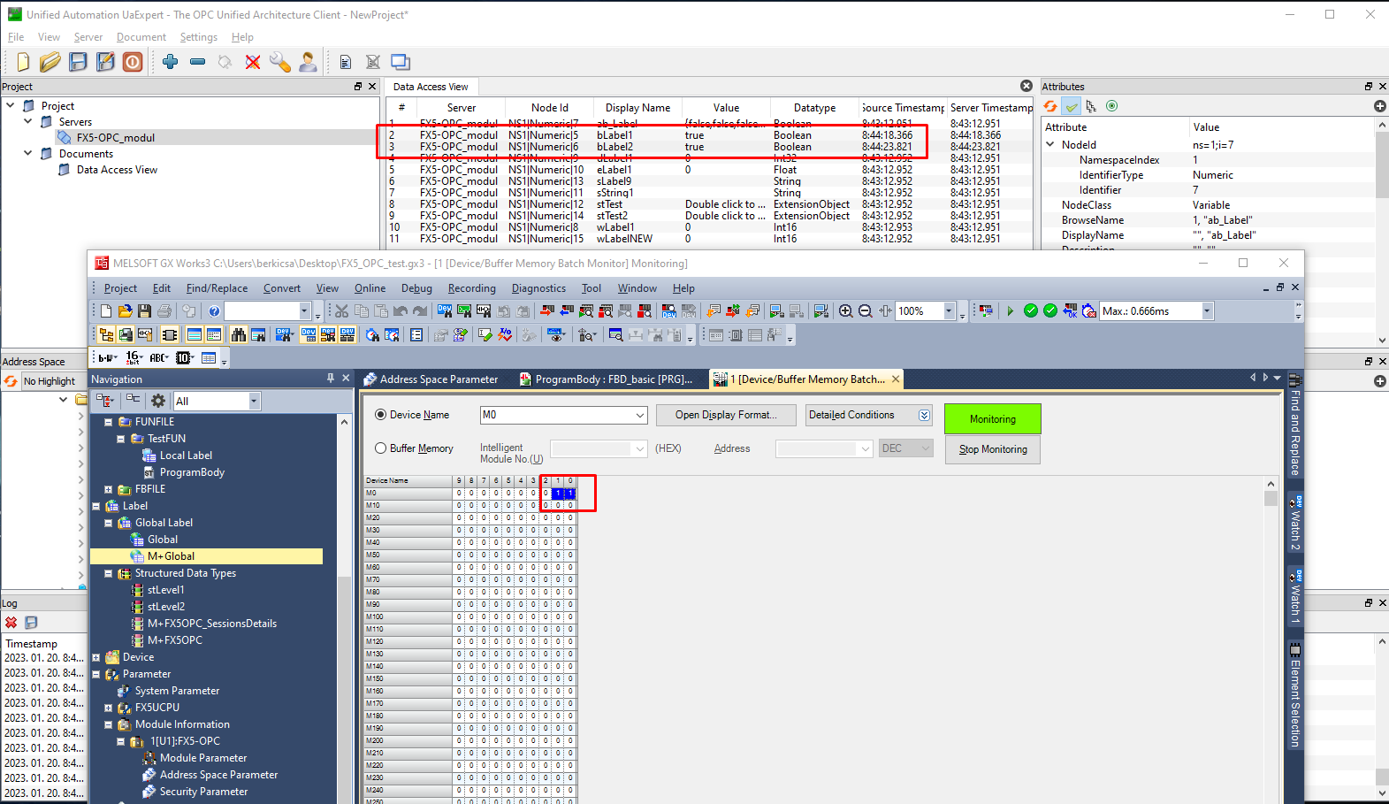Collapse the Servers node in Project tree
This screenshot has height=804, width=1389.
(x=27, y=121)
